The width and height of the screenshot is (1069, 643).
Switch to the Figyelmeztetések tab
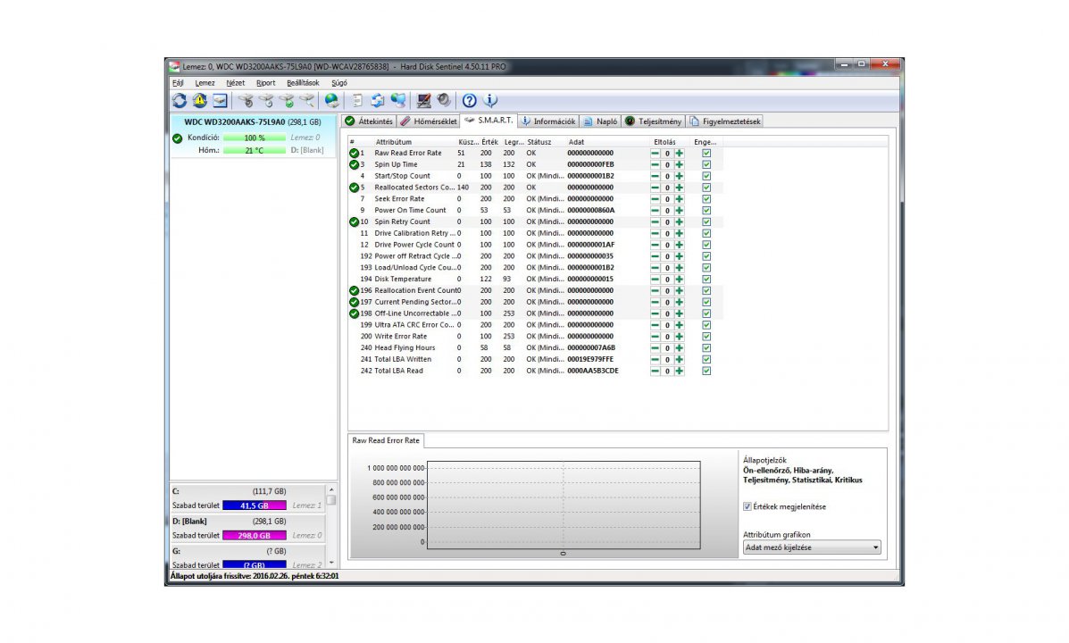(724, 121)
